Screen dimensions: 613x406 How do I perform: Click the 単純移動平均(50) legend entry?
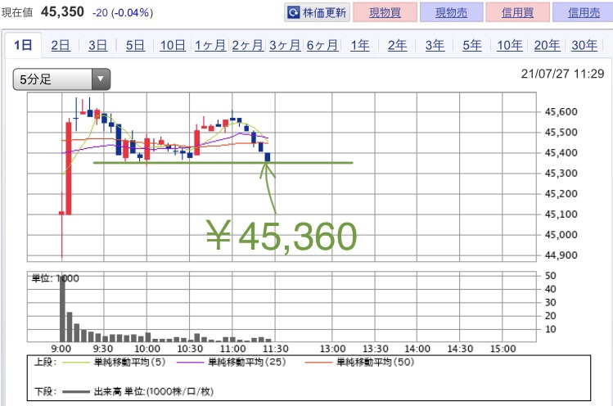(x=359, y=363)
